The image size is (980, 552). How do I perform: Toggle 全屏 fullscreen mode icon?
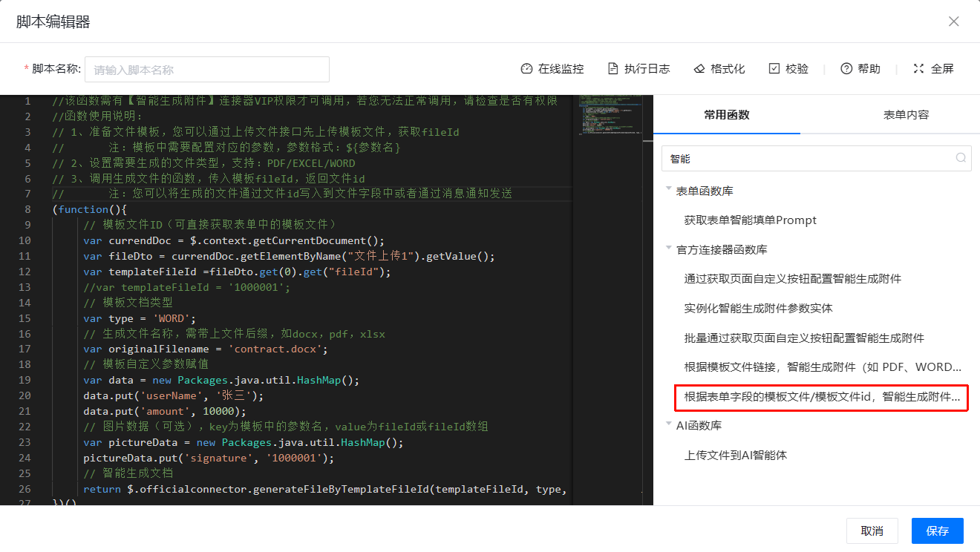coord(919,69)
